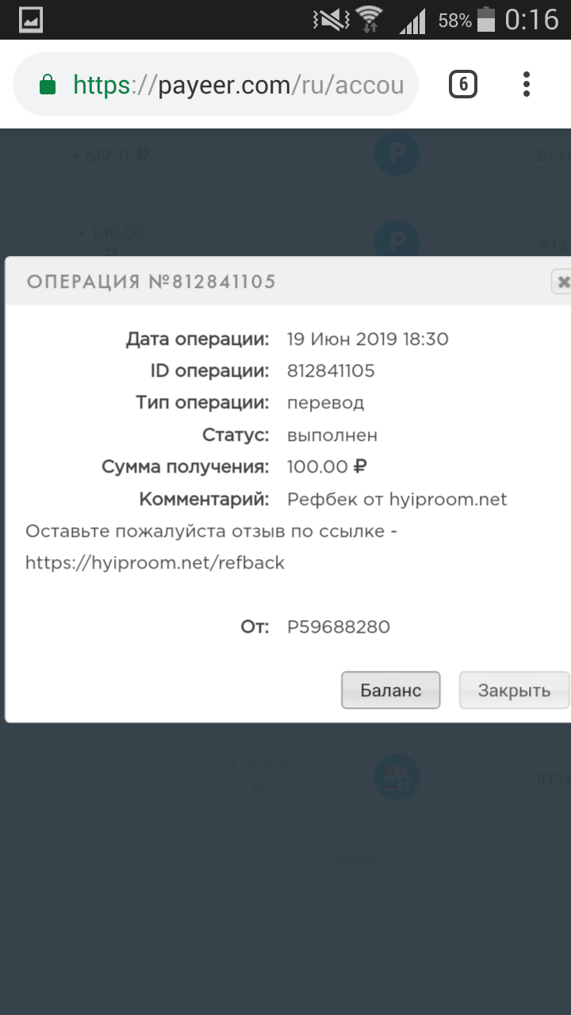571x1015 pixels.
Task: Close the operation dialog with the X
Action: [x=562, y=282]
